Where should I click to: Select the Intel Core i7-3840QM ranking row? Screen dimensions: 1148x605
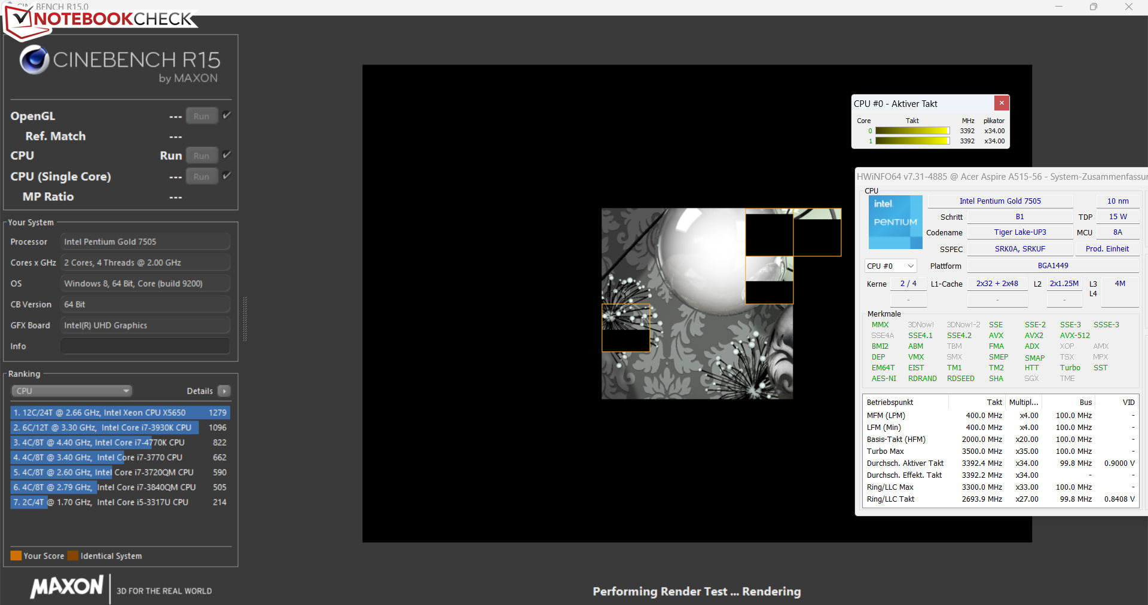pos(120,487)
